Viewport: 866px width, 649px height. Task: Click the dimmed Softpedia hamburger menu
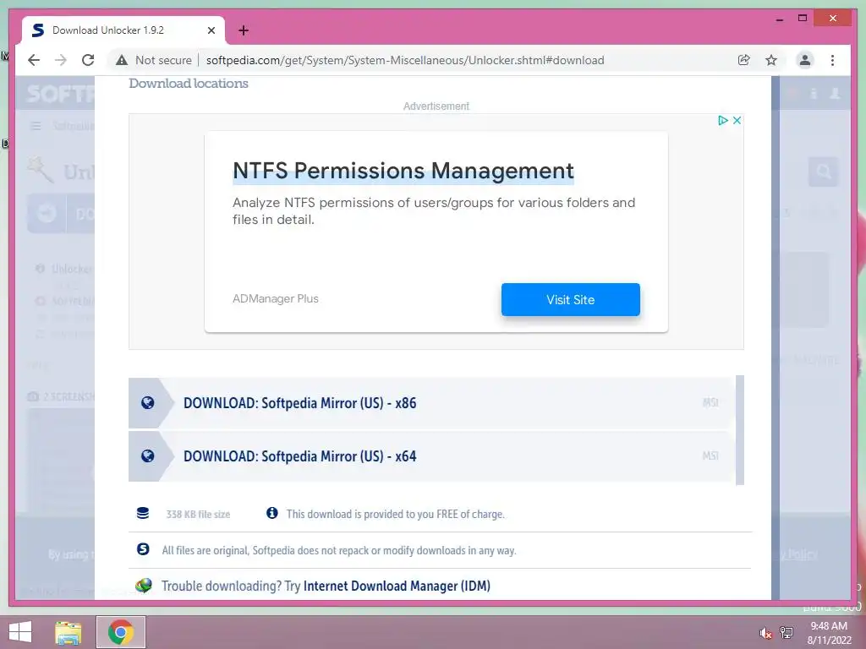[36, 127]
